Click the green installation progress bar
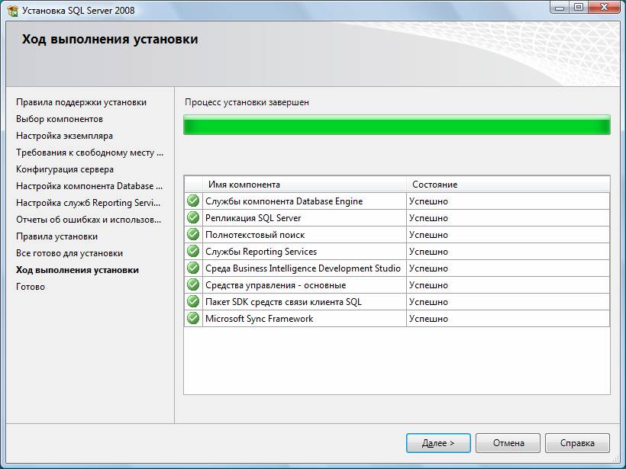Screen dimensions: 626x469 pyautogui.click(x=396, y=125)
